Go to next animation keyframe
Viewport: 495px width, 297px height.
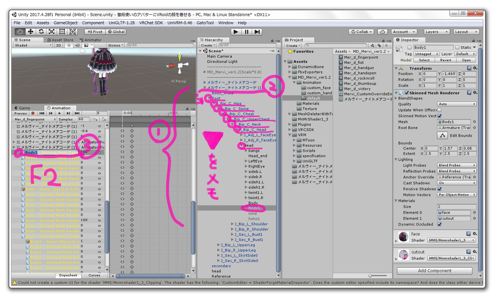pos(68,113)
